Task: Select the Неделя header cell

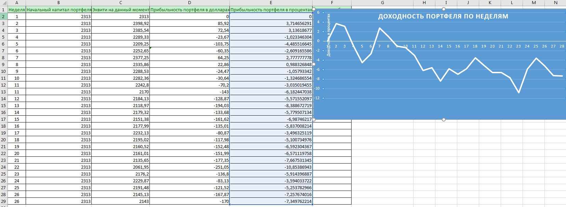Action: [16, 10]
